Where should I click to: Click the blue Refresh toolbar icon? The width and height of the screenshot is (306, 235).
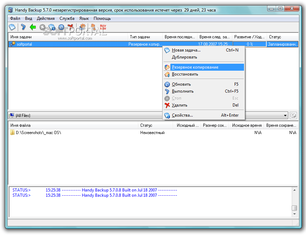click(x=61, y=27)
